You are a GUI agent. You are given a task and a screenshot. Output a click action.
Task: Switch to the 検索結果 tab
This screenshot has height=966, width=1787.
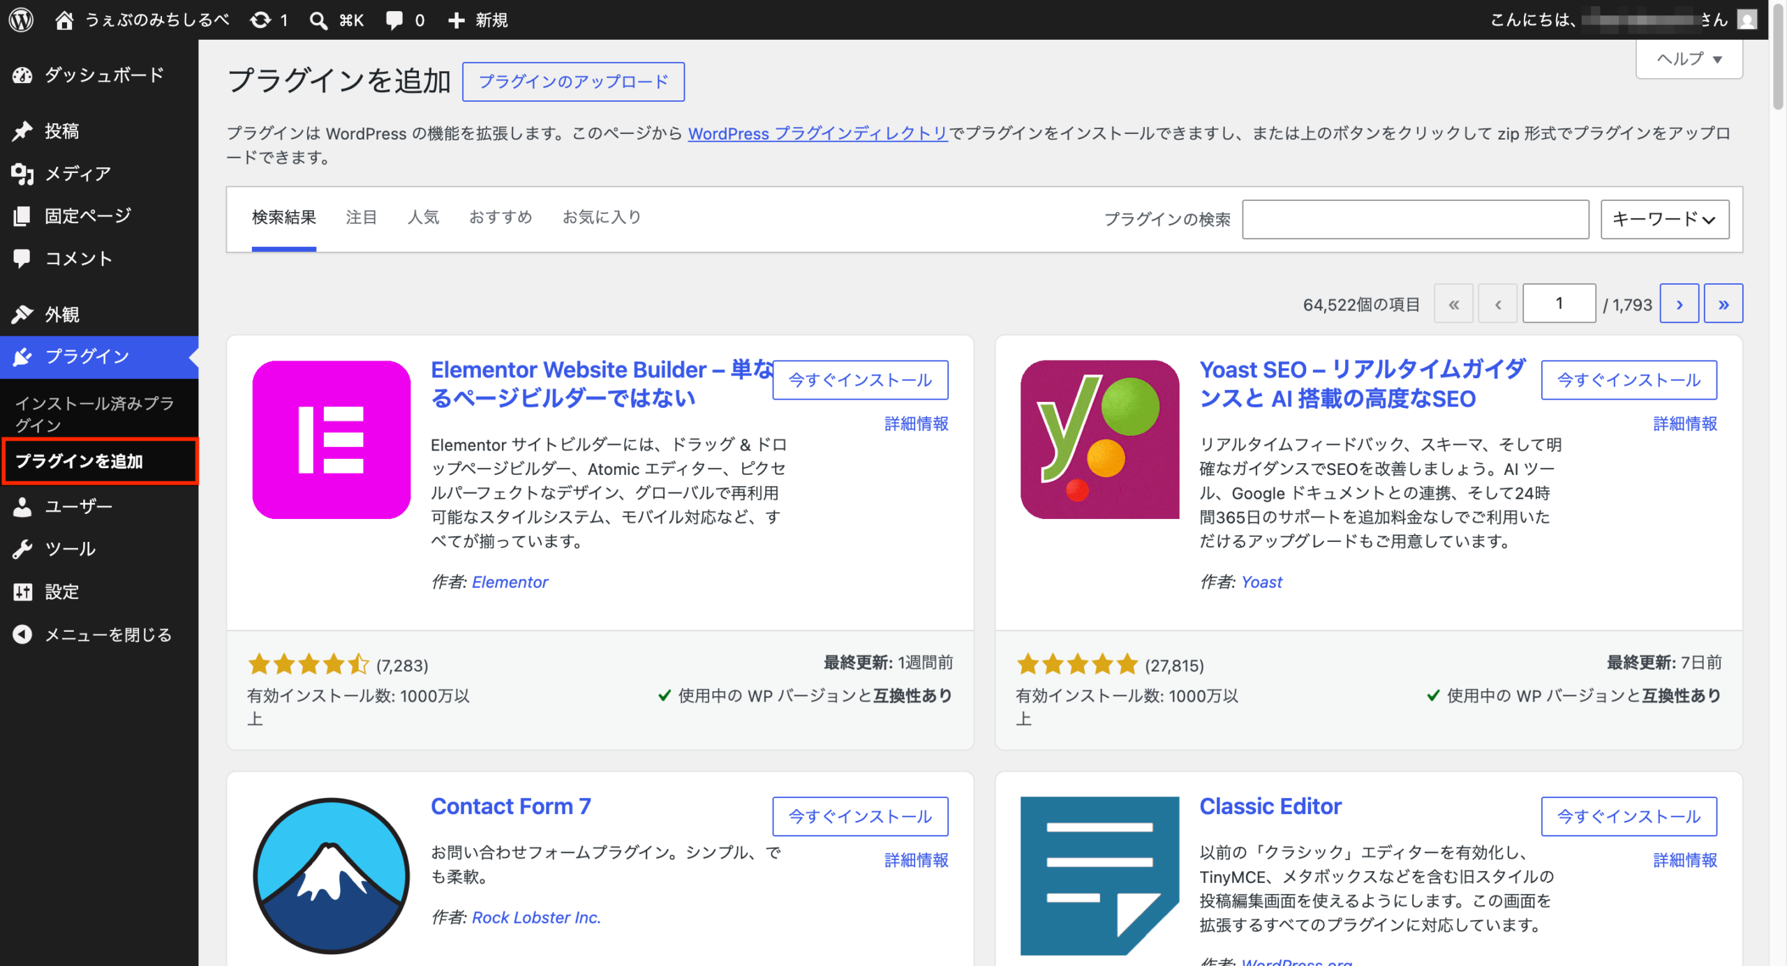tap(284, 218)
